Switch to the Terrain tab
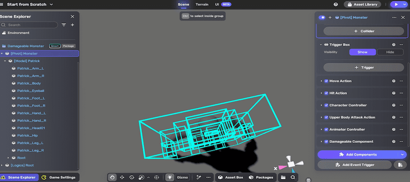Screen dimensions: 410x182 pyautogui.click(x=202, y=4)
